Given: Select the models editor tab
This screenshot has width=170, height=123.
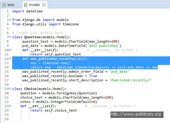Looking at the screenshot, I should 35,5.
